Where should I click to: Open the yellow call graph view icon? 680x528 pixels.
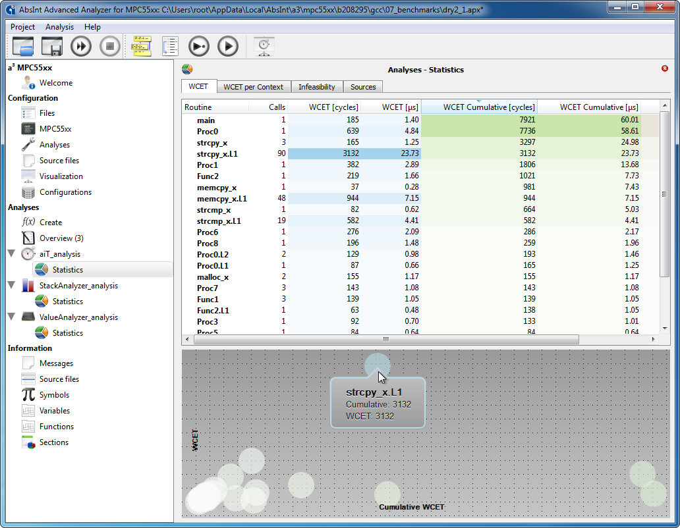(x=142, y=46)
